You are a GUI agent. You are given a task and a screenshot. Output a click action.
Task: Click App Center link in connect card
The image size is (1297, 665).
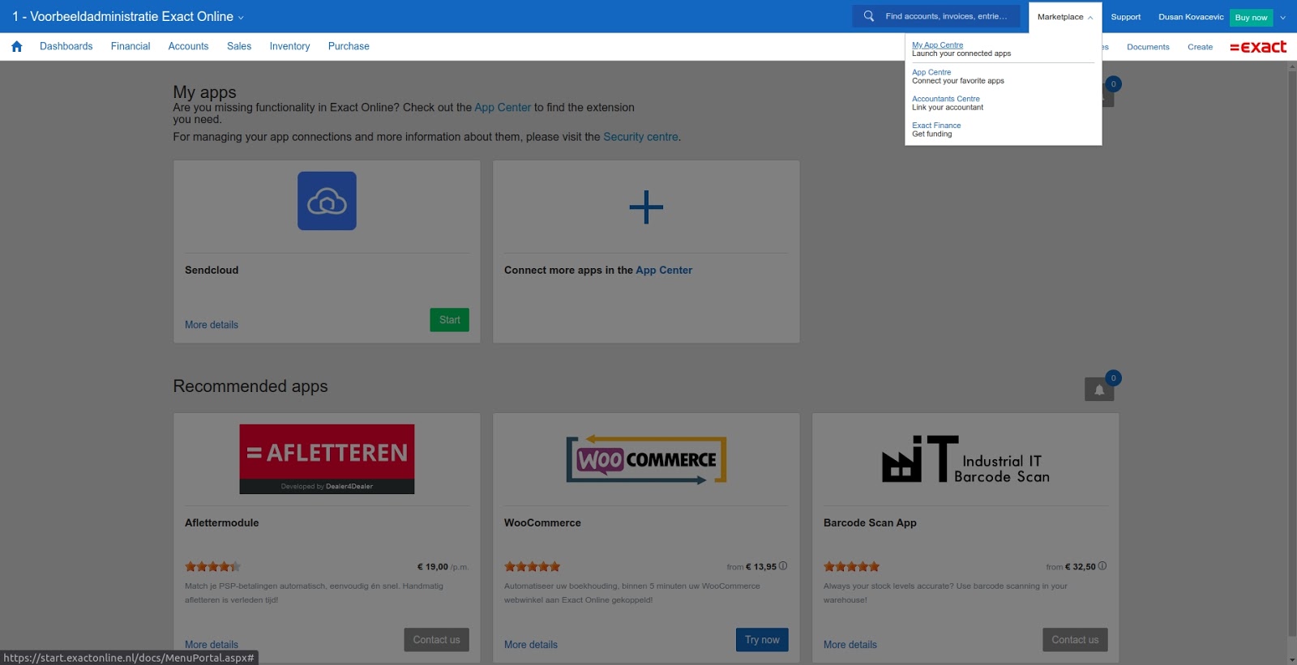click(x=664, y=271)
